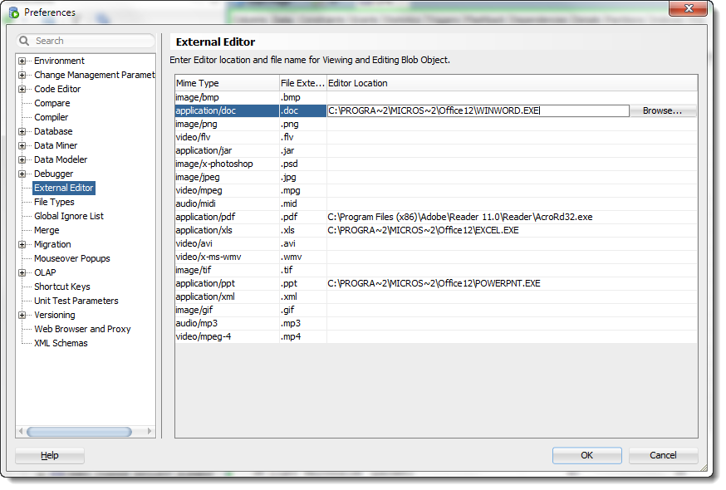Open the Merge preferences

pyautogui.click(x=47, y=231)
